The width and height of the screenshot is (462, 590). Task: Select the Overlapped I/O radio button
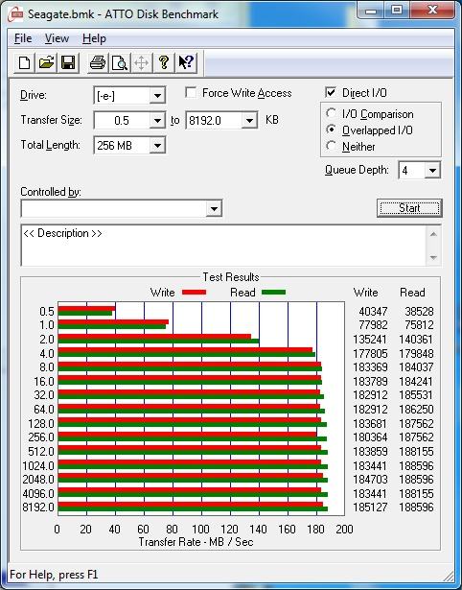(332, 130)
